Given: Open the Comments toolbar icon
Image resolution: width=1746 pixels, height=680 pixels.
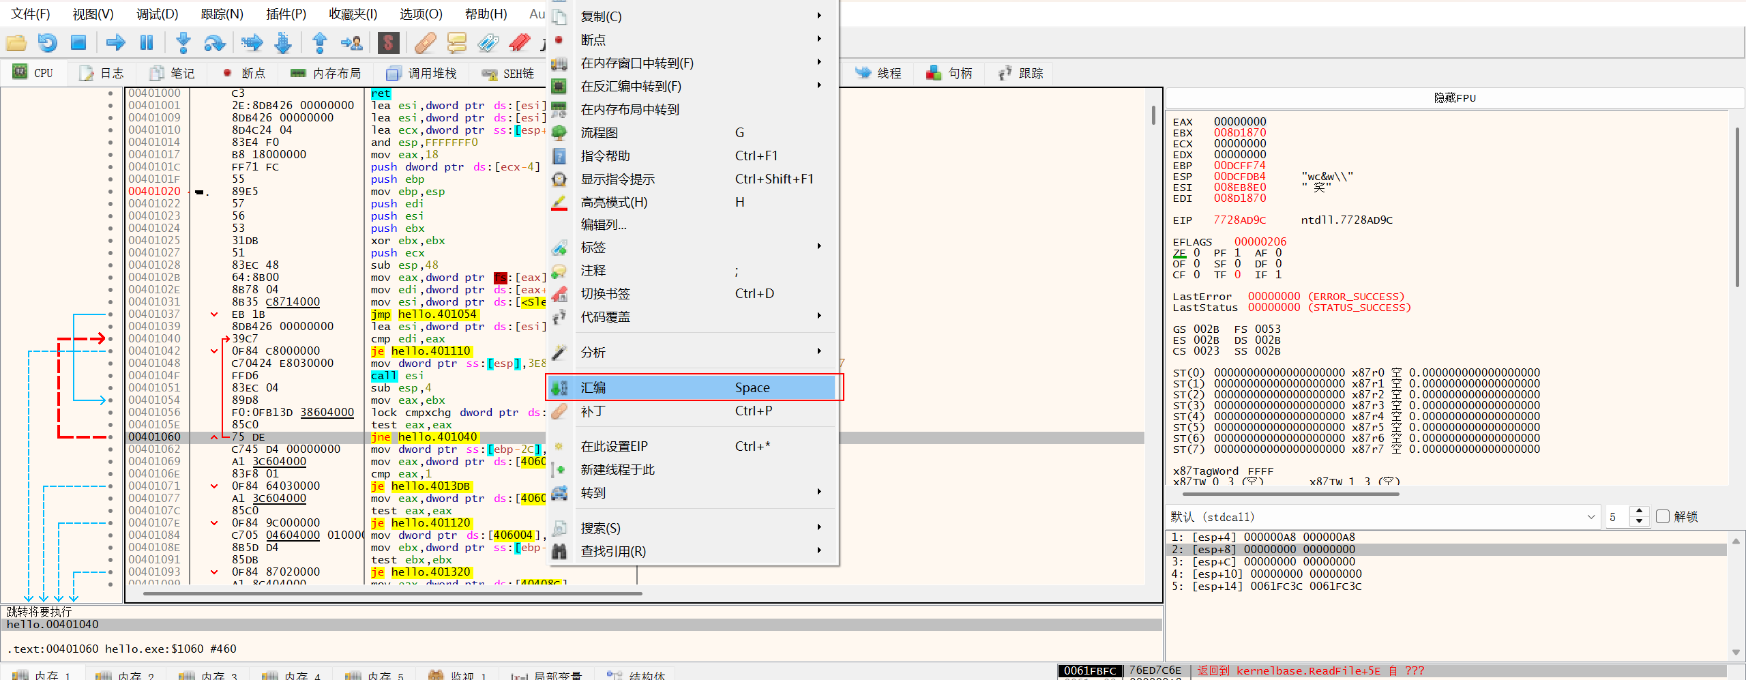Looking at the screenshot, I should [456, 43].
